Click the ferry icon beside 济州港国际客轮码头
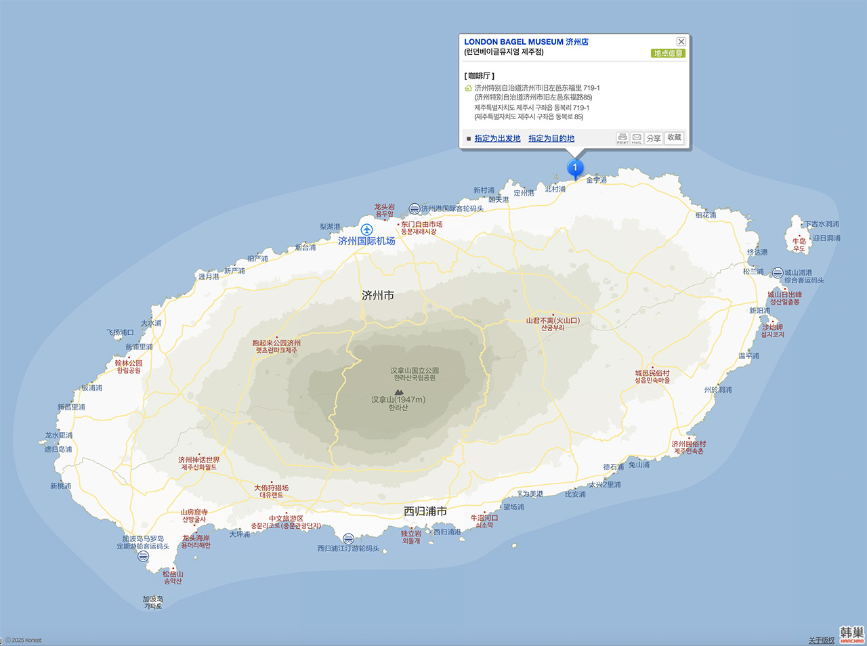 pos(414,209)
